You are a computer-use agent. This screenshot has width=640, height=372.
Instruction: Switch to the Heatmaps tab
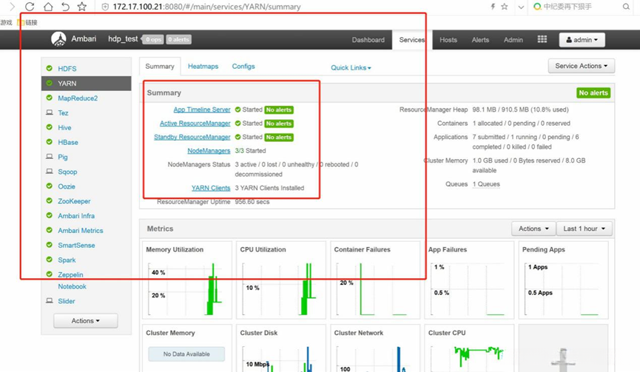click(x=203, y=67)
